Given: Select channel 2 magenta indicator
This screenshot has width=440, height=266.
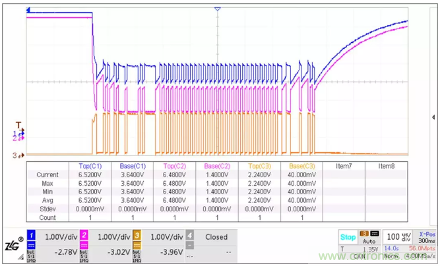Looking at the screenshot, I should (x=84, y=237).
